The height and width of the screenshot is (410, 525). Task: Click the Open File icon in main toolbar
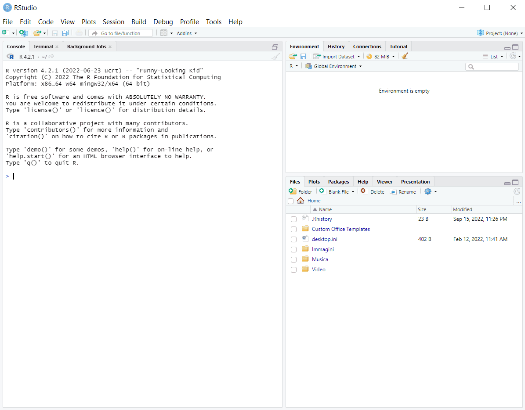pyautogui.click(x=37, y=33)
